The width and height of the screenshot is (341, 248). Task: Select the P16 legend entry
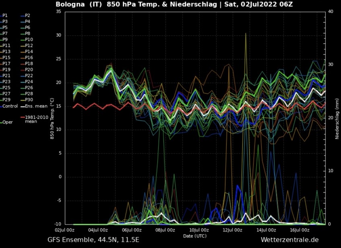(x=27, y=58)
